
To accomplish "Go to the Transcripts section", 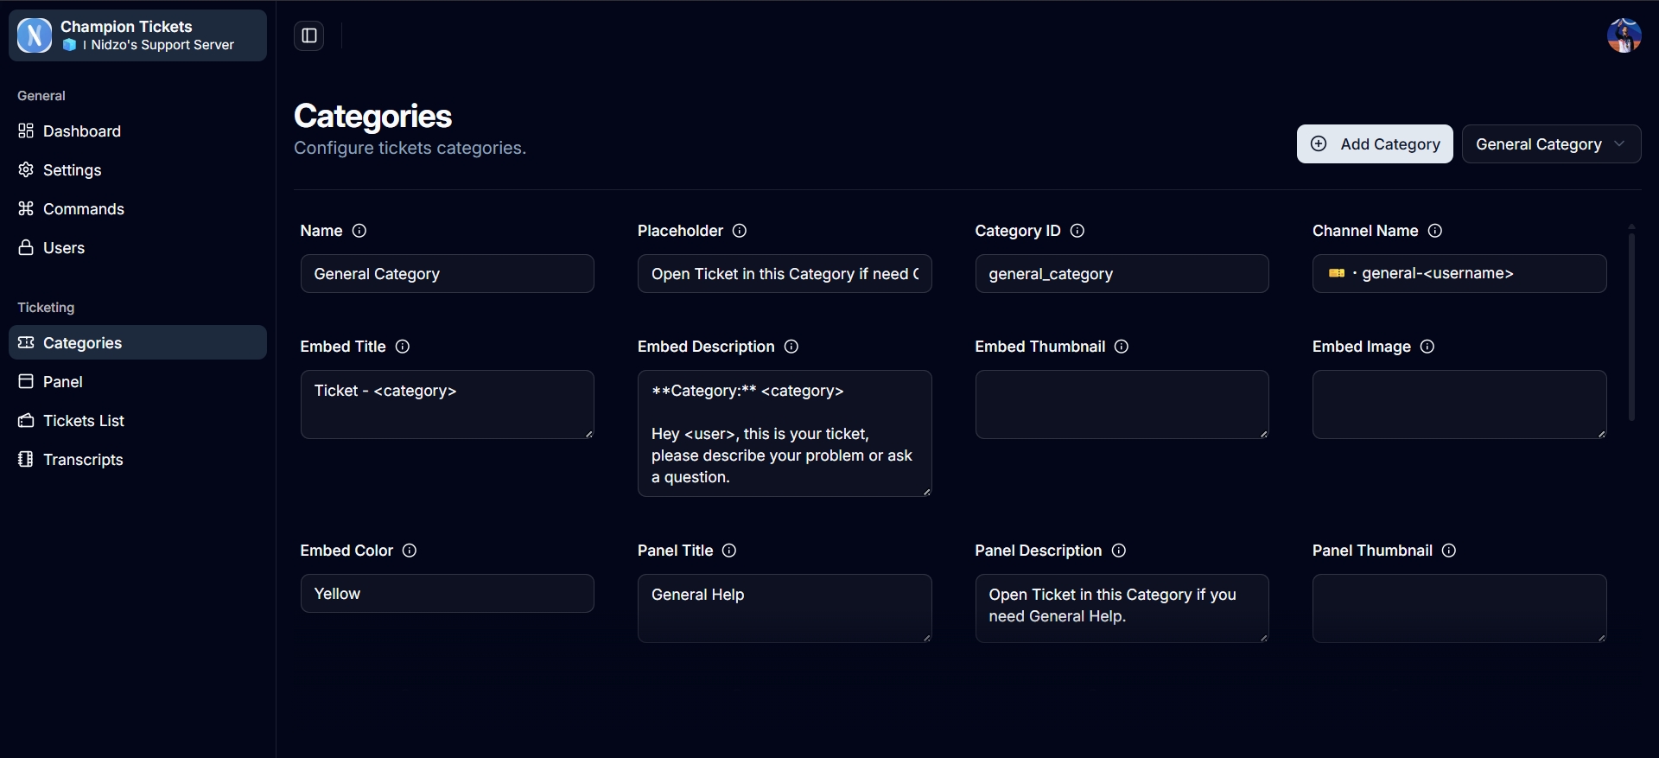I will tap(83, 460).
